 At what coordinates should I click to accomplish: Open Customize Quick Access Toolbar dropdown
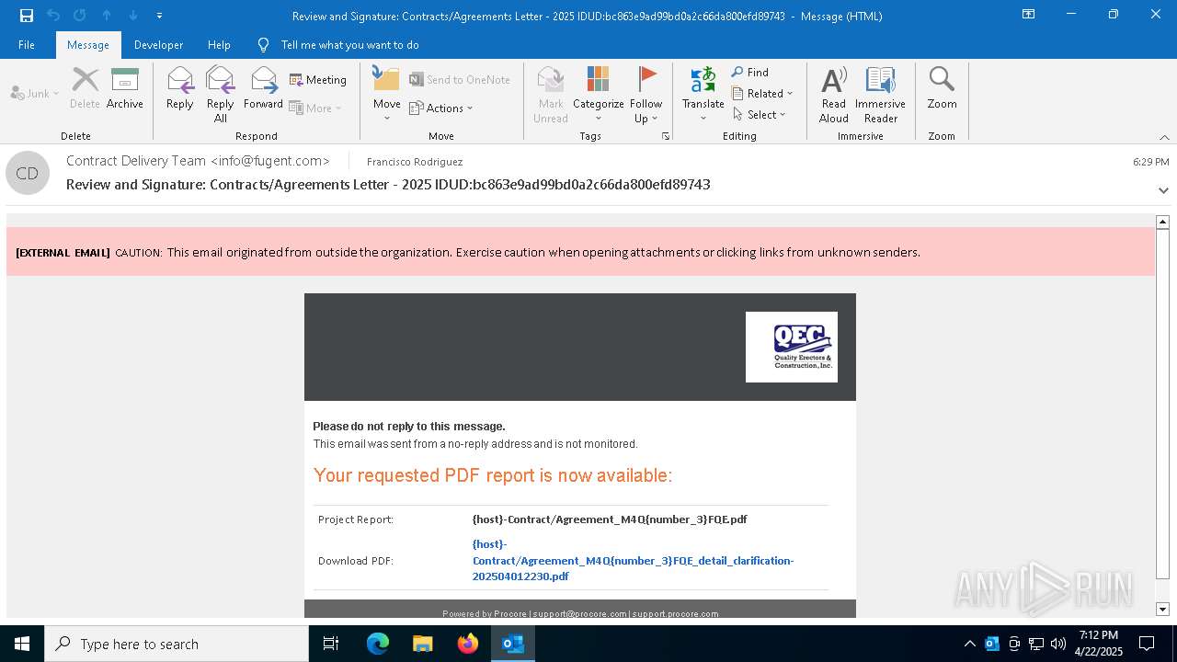tap(159, 16)
